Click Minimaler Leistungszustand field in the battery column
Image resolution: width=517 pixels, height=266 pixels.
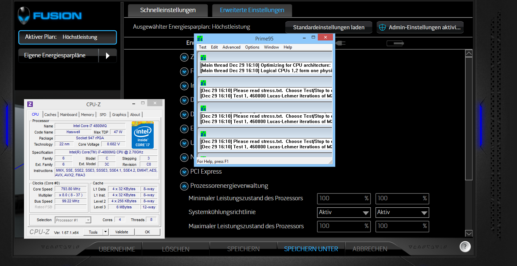click(x=402, y=199)
